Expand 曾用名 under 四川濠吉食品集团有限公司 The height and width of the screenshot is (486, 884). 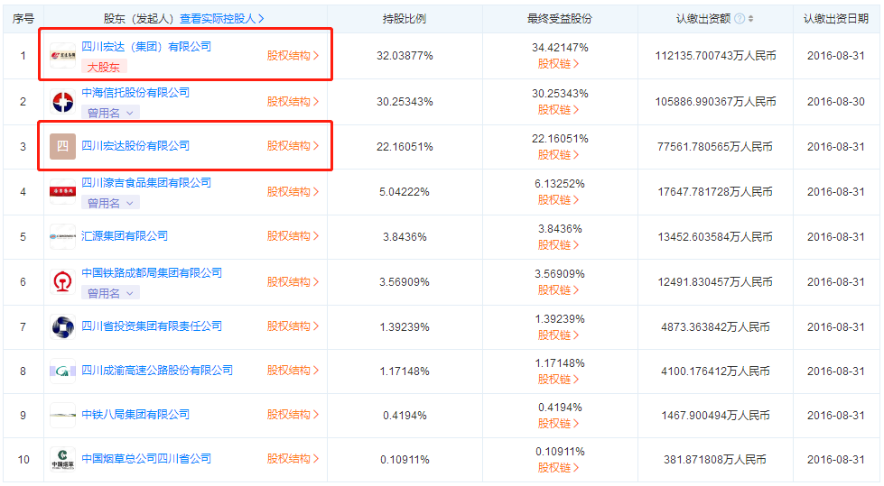(110, 203)
